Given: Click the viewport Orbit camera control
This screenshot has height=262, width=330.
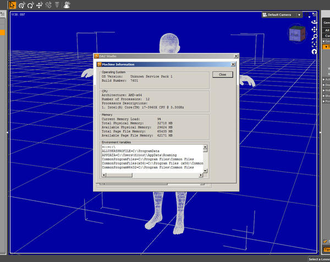Looking at the screenshot, I should pyautogui.click(x=314, y=22).
